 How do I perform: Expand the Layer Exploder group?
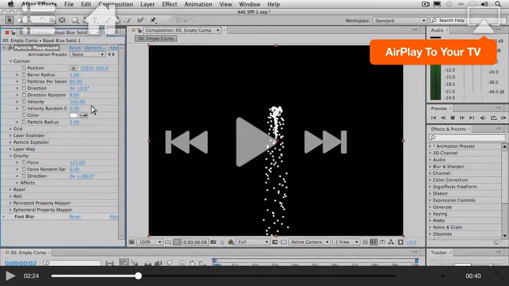(11, 136)
